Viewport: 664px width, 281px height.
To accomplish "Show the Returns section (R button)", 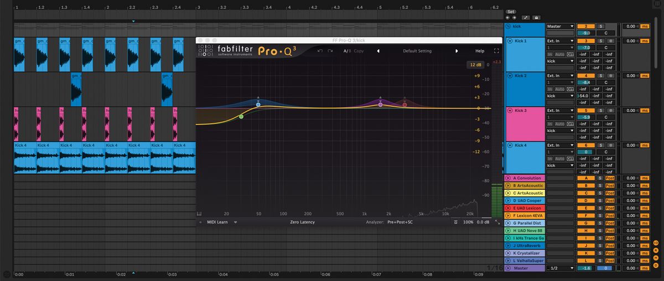I will [x=656, y=250].
